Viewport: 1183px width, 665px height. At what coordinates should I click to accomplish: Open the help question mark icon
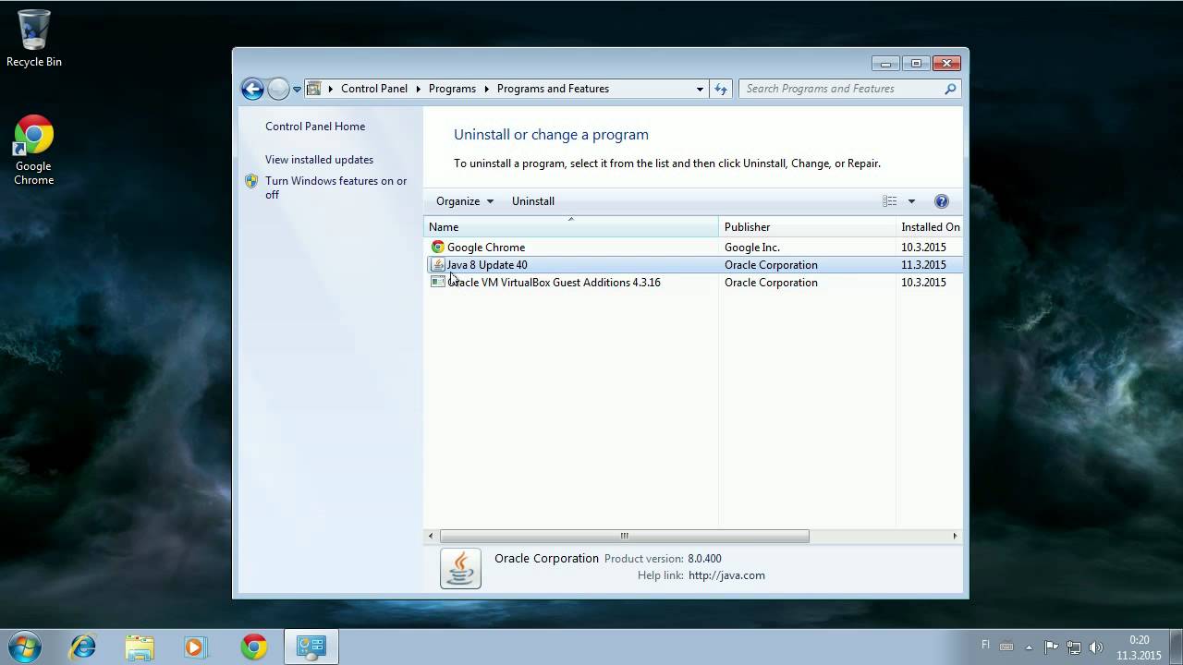coord(942,201)
